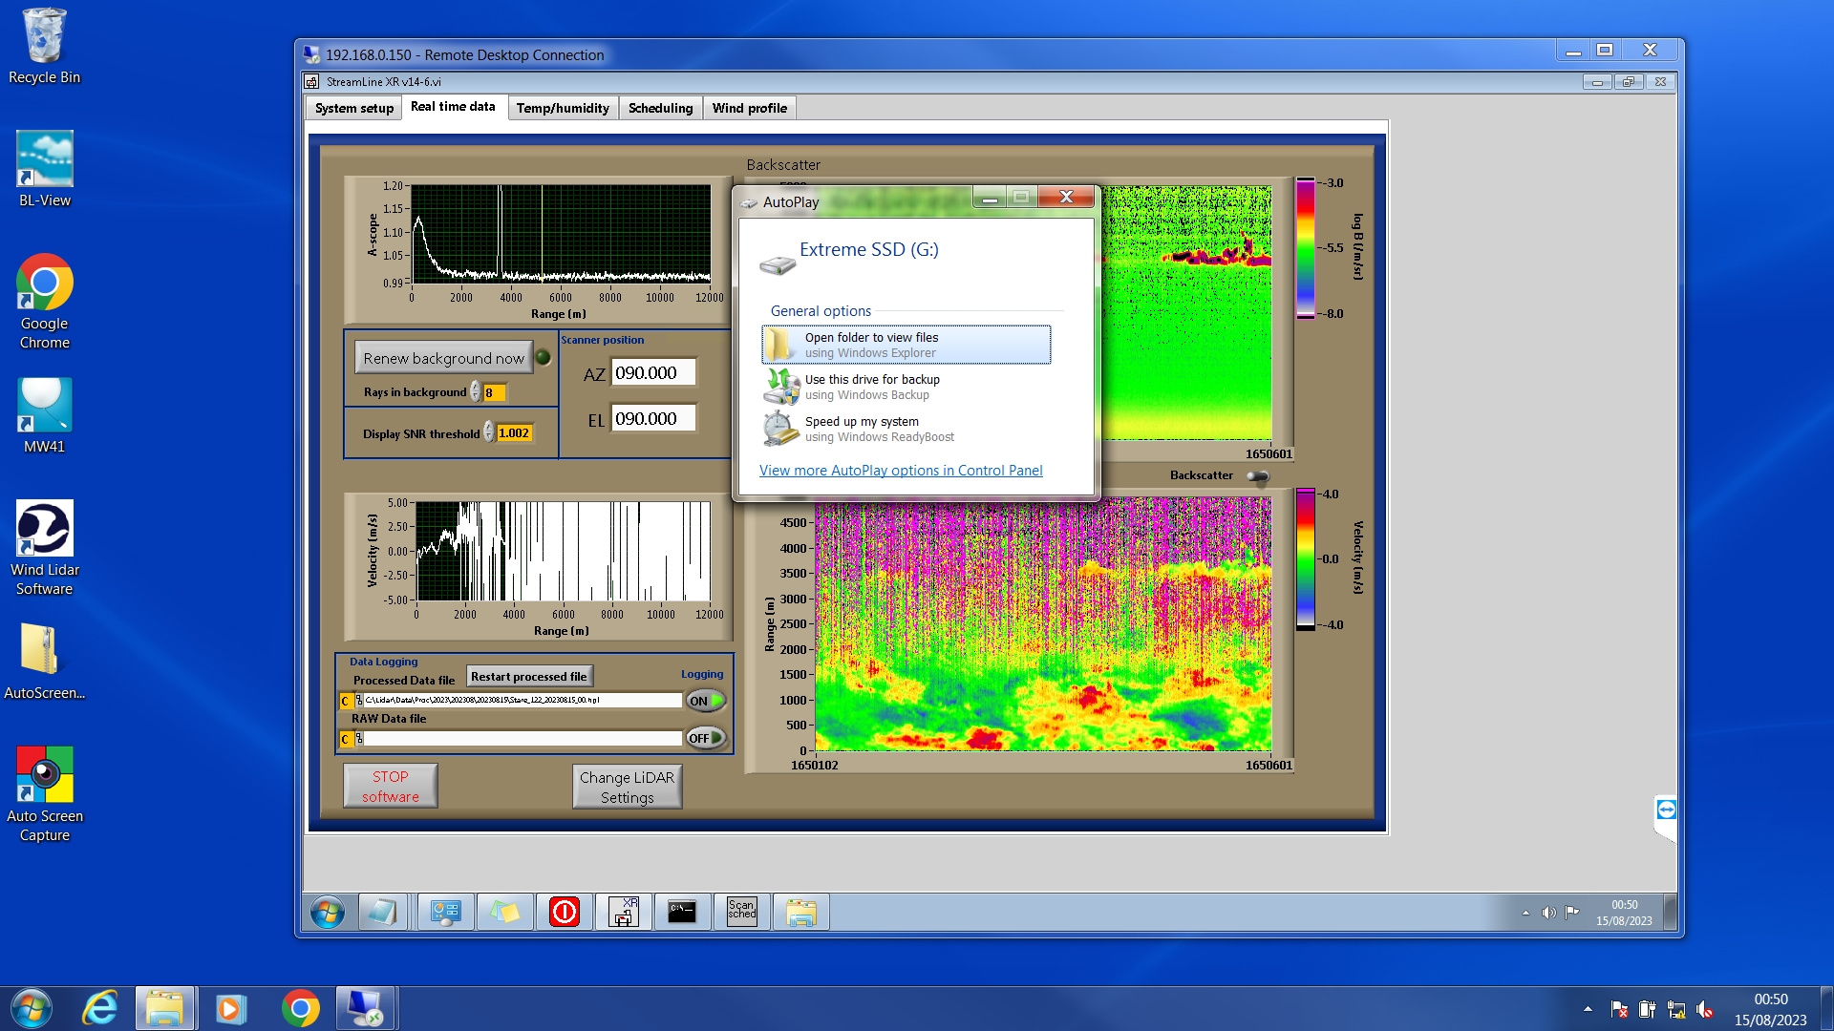The height and width of the screenshot is (1031, 1834).
Task: Toggle RAW Data file OFF switch
Action: (706, 738)
